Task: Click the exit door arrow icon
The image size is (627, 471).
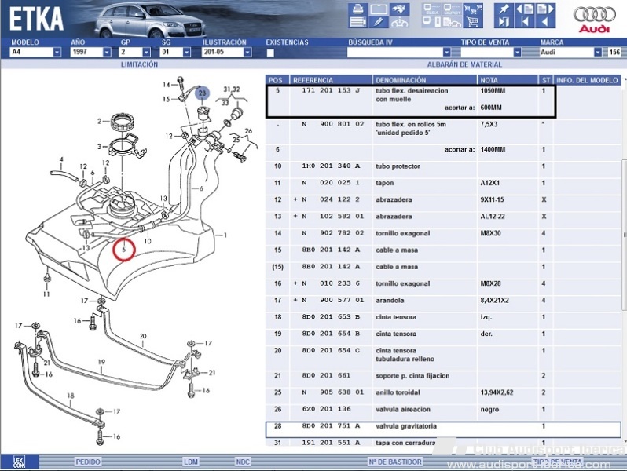Action: point(504,22)
